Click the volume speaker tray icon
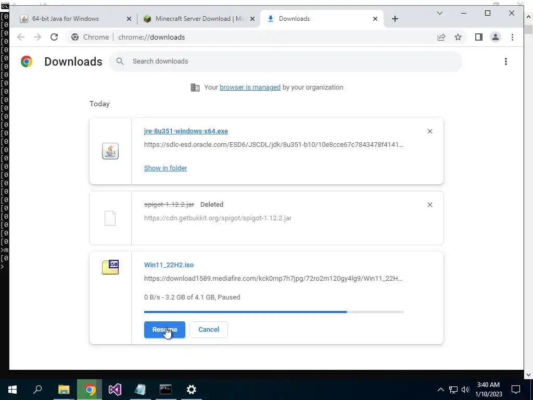 [465, 390]
